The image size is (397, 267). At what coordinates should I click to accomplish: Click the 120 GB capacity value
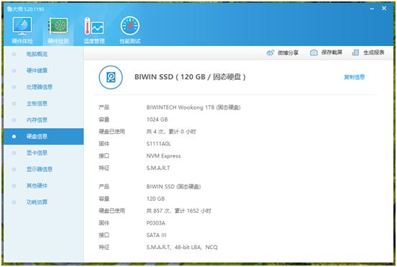[155, 199]
